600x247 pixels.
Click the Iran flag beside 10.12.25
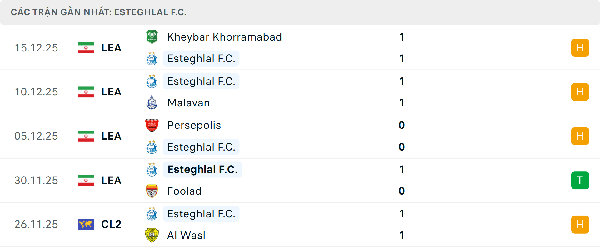86,92
